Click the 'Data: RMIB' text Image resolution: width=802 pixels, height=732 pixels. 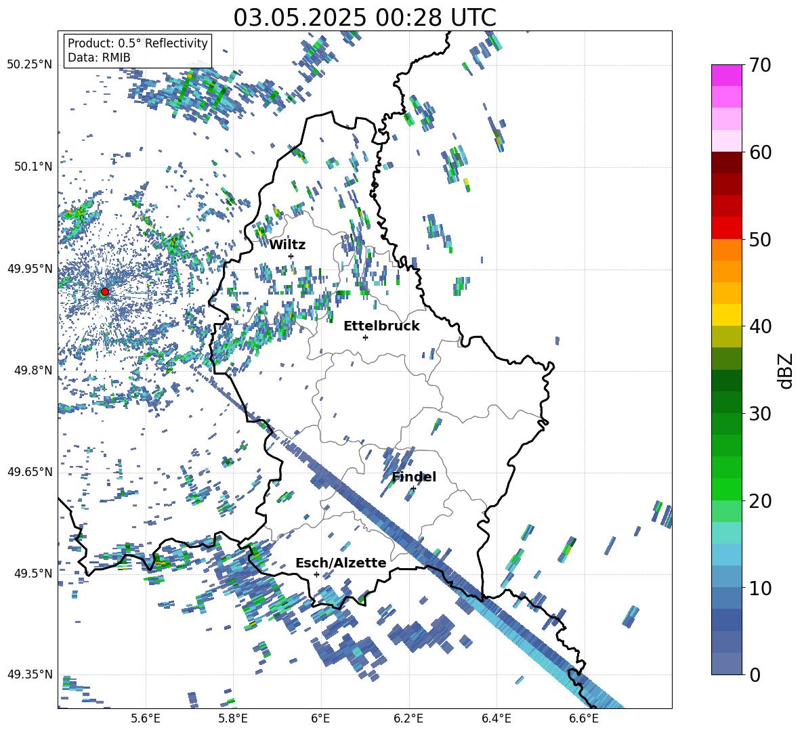click(x=99, y=58)
